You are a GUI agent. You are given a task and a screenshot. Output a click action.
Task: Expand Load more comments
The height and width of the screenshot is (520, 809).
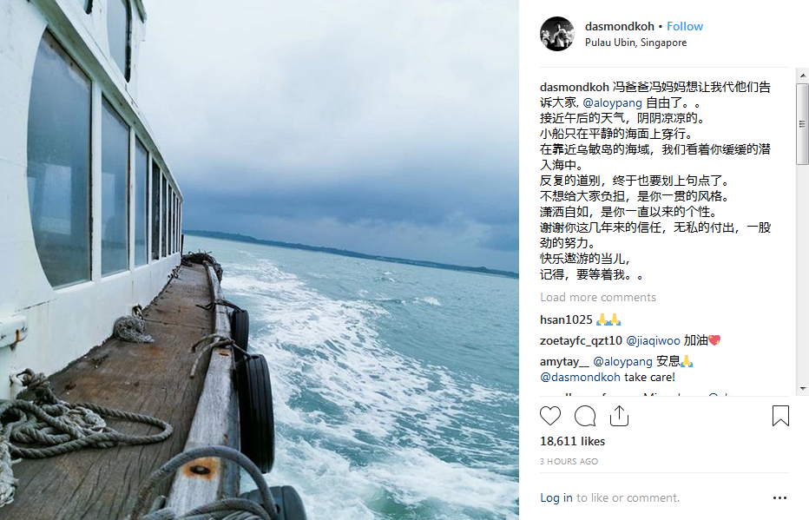coord(598,297)
